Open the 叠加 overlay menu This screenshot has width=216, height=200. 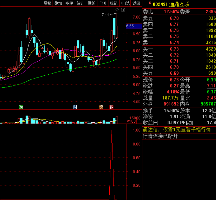click(x=58, y=3)
